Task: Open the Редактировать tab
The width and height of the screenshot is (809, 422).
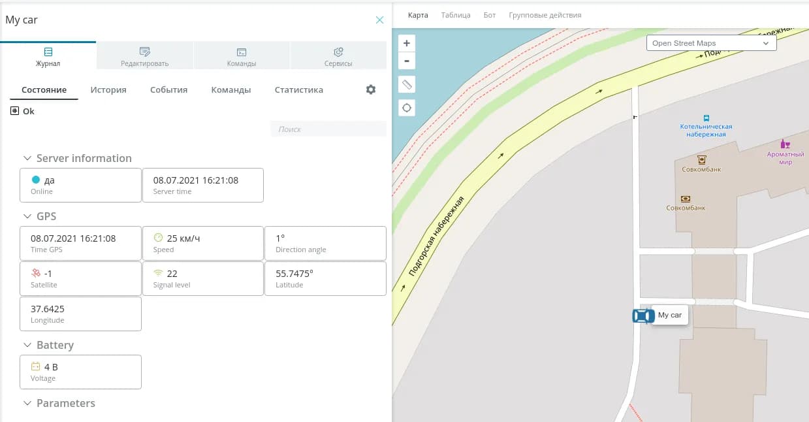Action: coord(145,56)
